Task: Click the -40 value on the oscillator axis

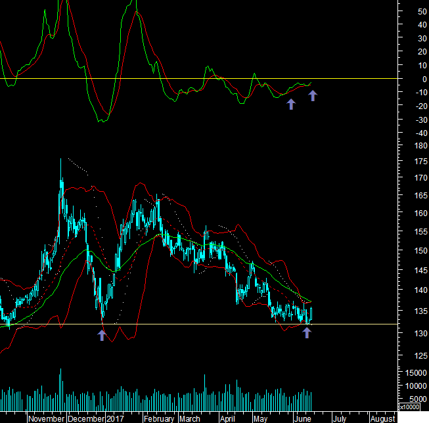Action: [421, 133]
